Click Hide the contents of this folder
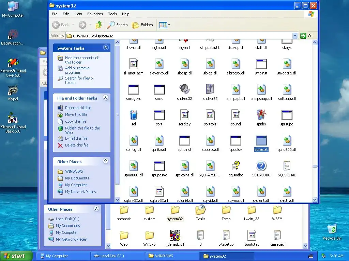Image resolution: width=349 pixels, height=261 pixels. coord(82,60)
